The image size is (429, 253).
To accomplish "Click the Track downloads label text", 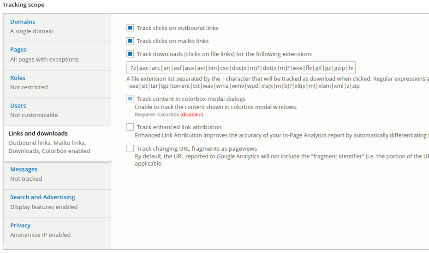I will point(224,54).
